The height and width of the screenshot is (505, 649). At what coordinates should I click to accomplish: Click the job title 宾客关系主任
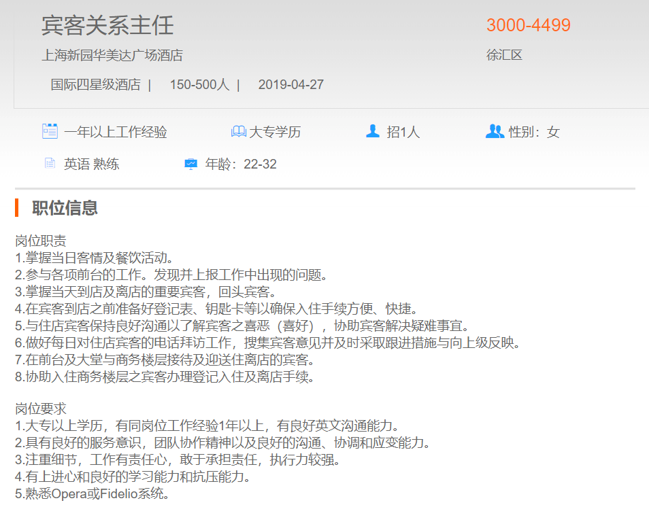pos(107,25)
